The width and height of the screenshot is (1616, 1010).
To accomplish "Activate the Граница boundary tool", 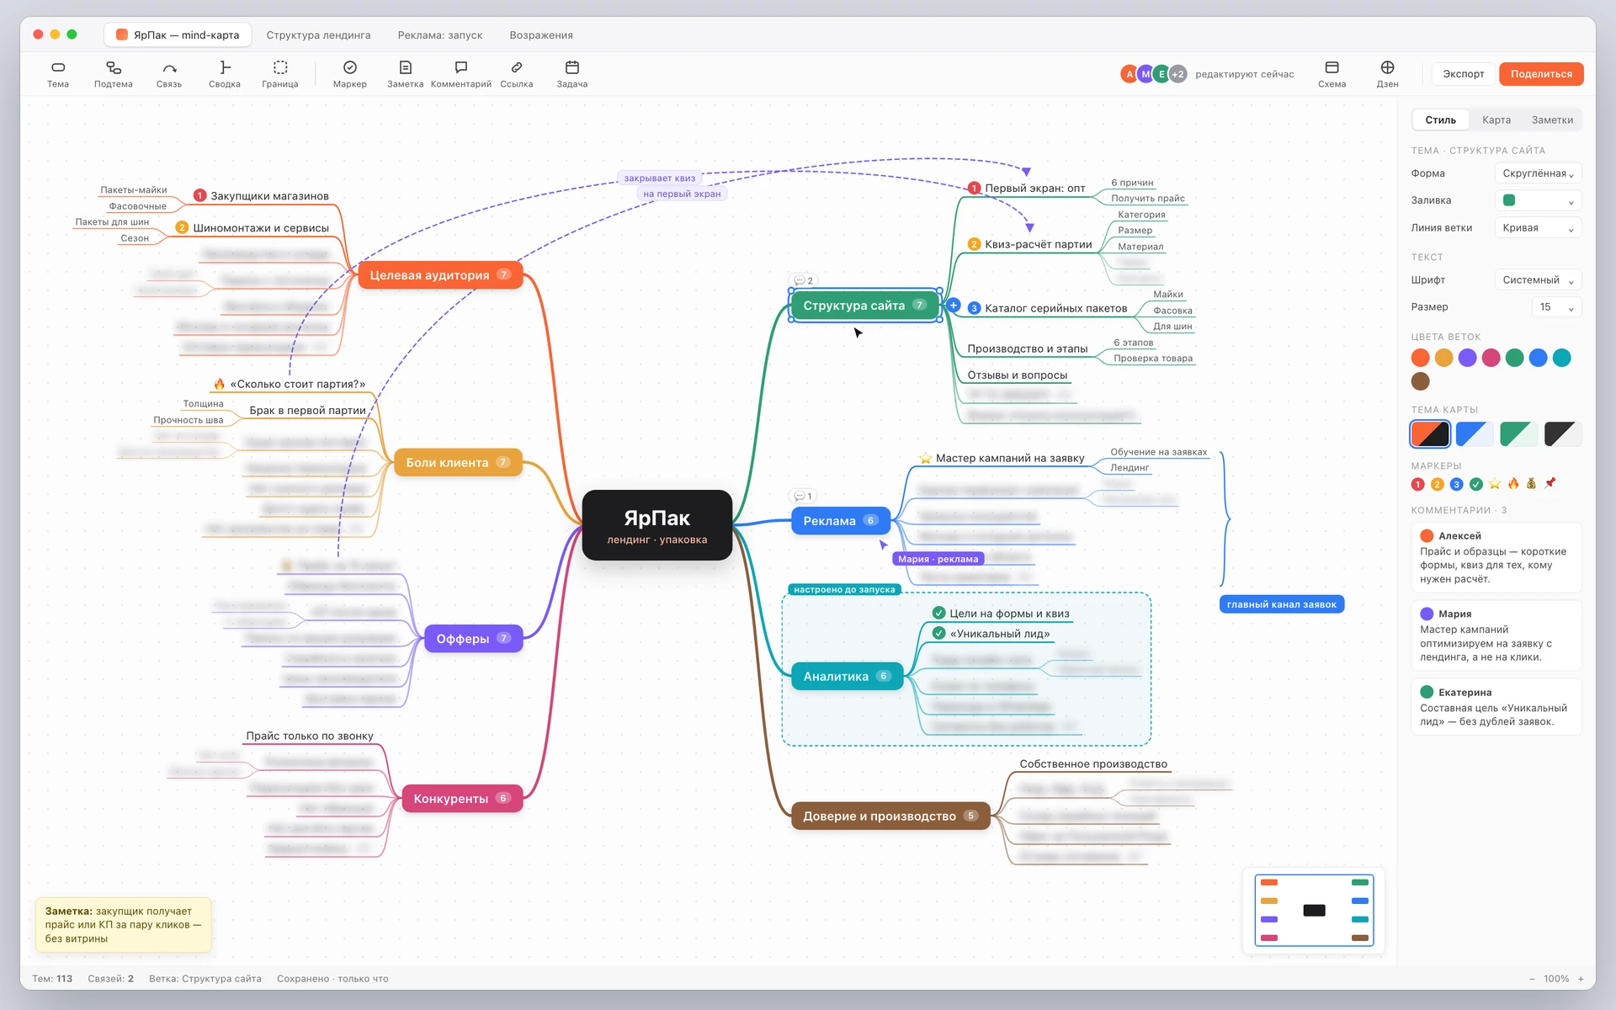I will pos(280,74).
